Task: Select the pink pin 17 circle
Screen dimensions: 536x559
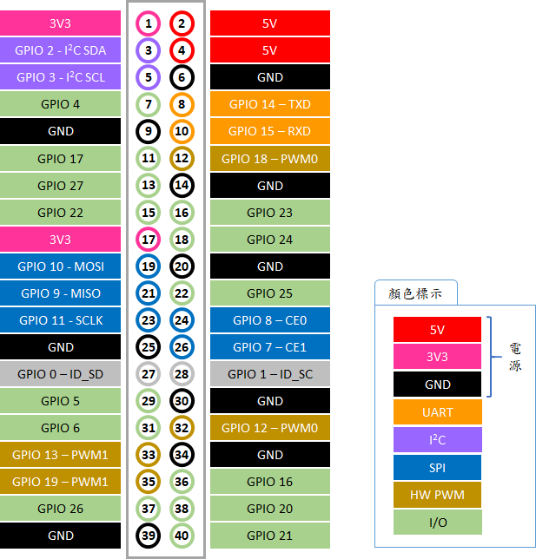Action: point(149,240)
